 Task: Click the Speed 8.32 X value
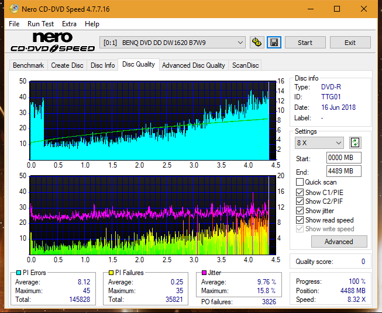click(356, 300)
